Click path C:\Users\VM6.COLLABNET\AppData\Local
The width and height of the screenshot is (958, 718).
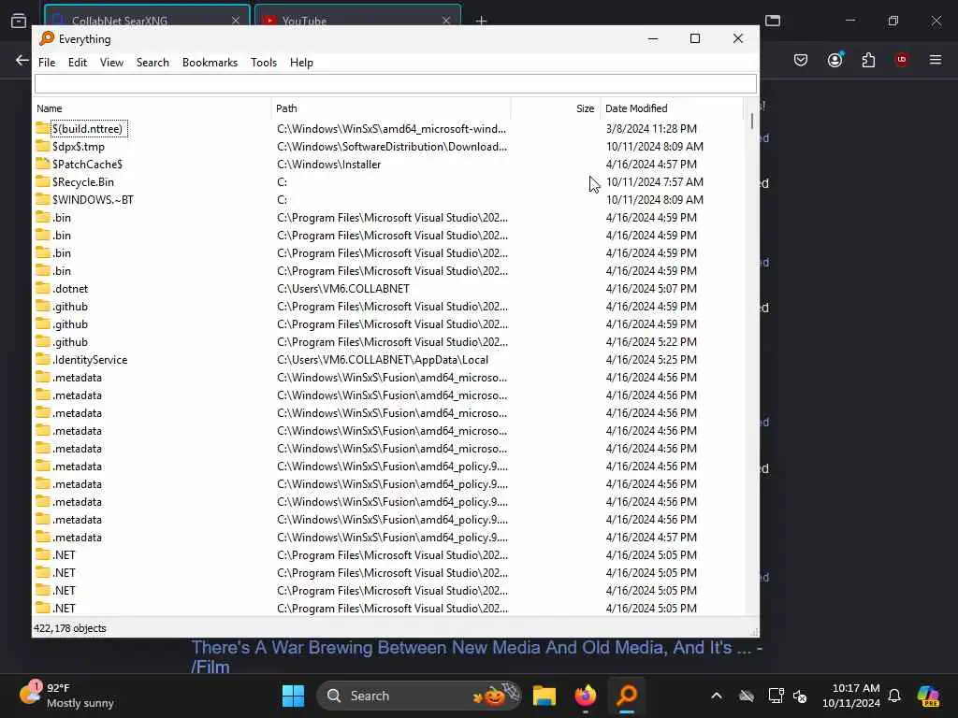[383, 360]
